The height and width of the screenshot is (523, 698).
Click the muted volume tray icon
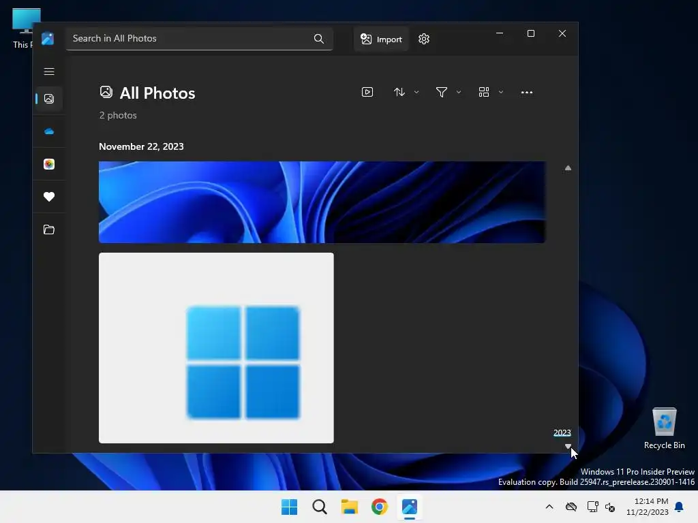(x=610, y=507)
